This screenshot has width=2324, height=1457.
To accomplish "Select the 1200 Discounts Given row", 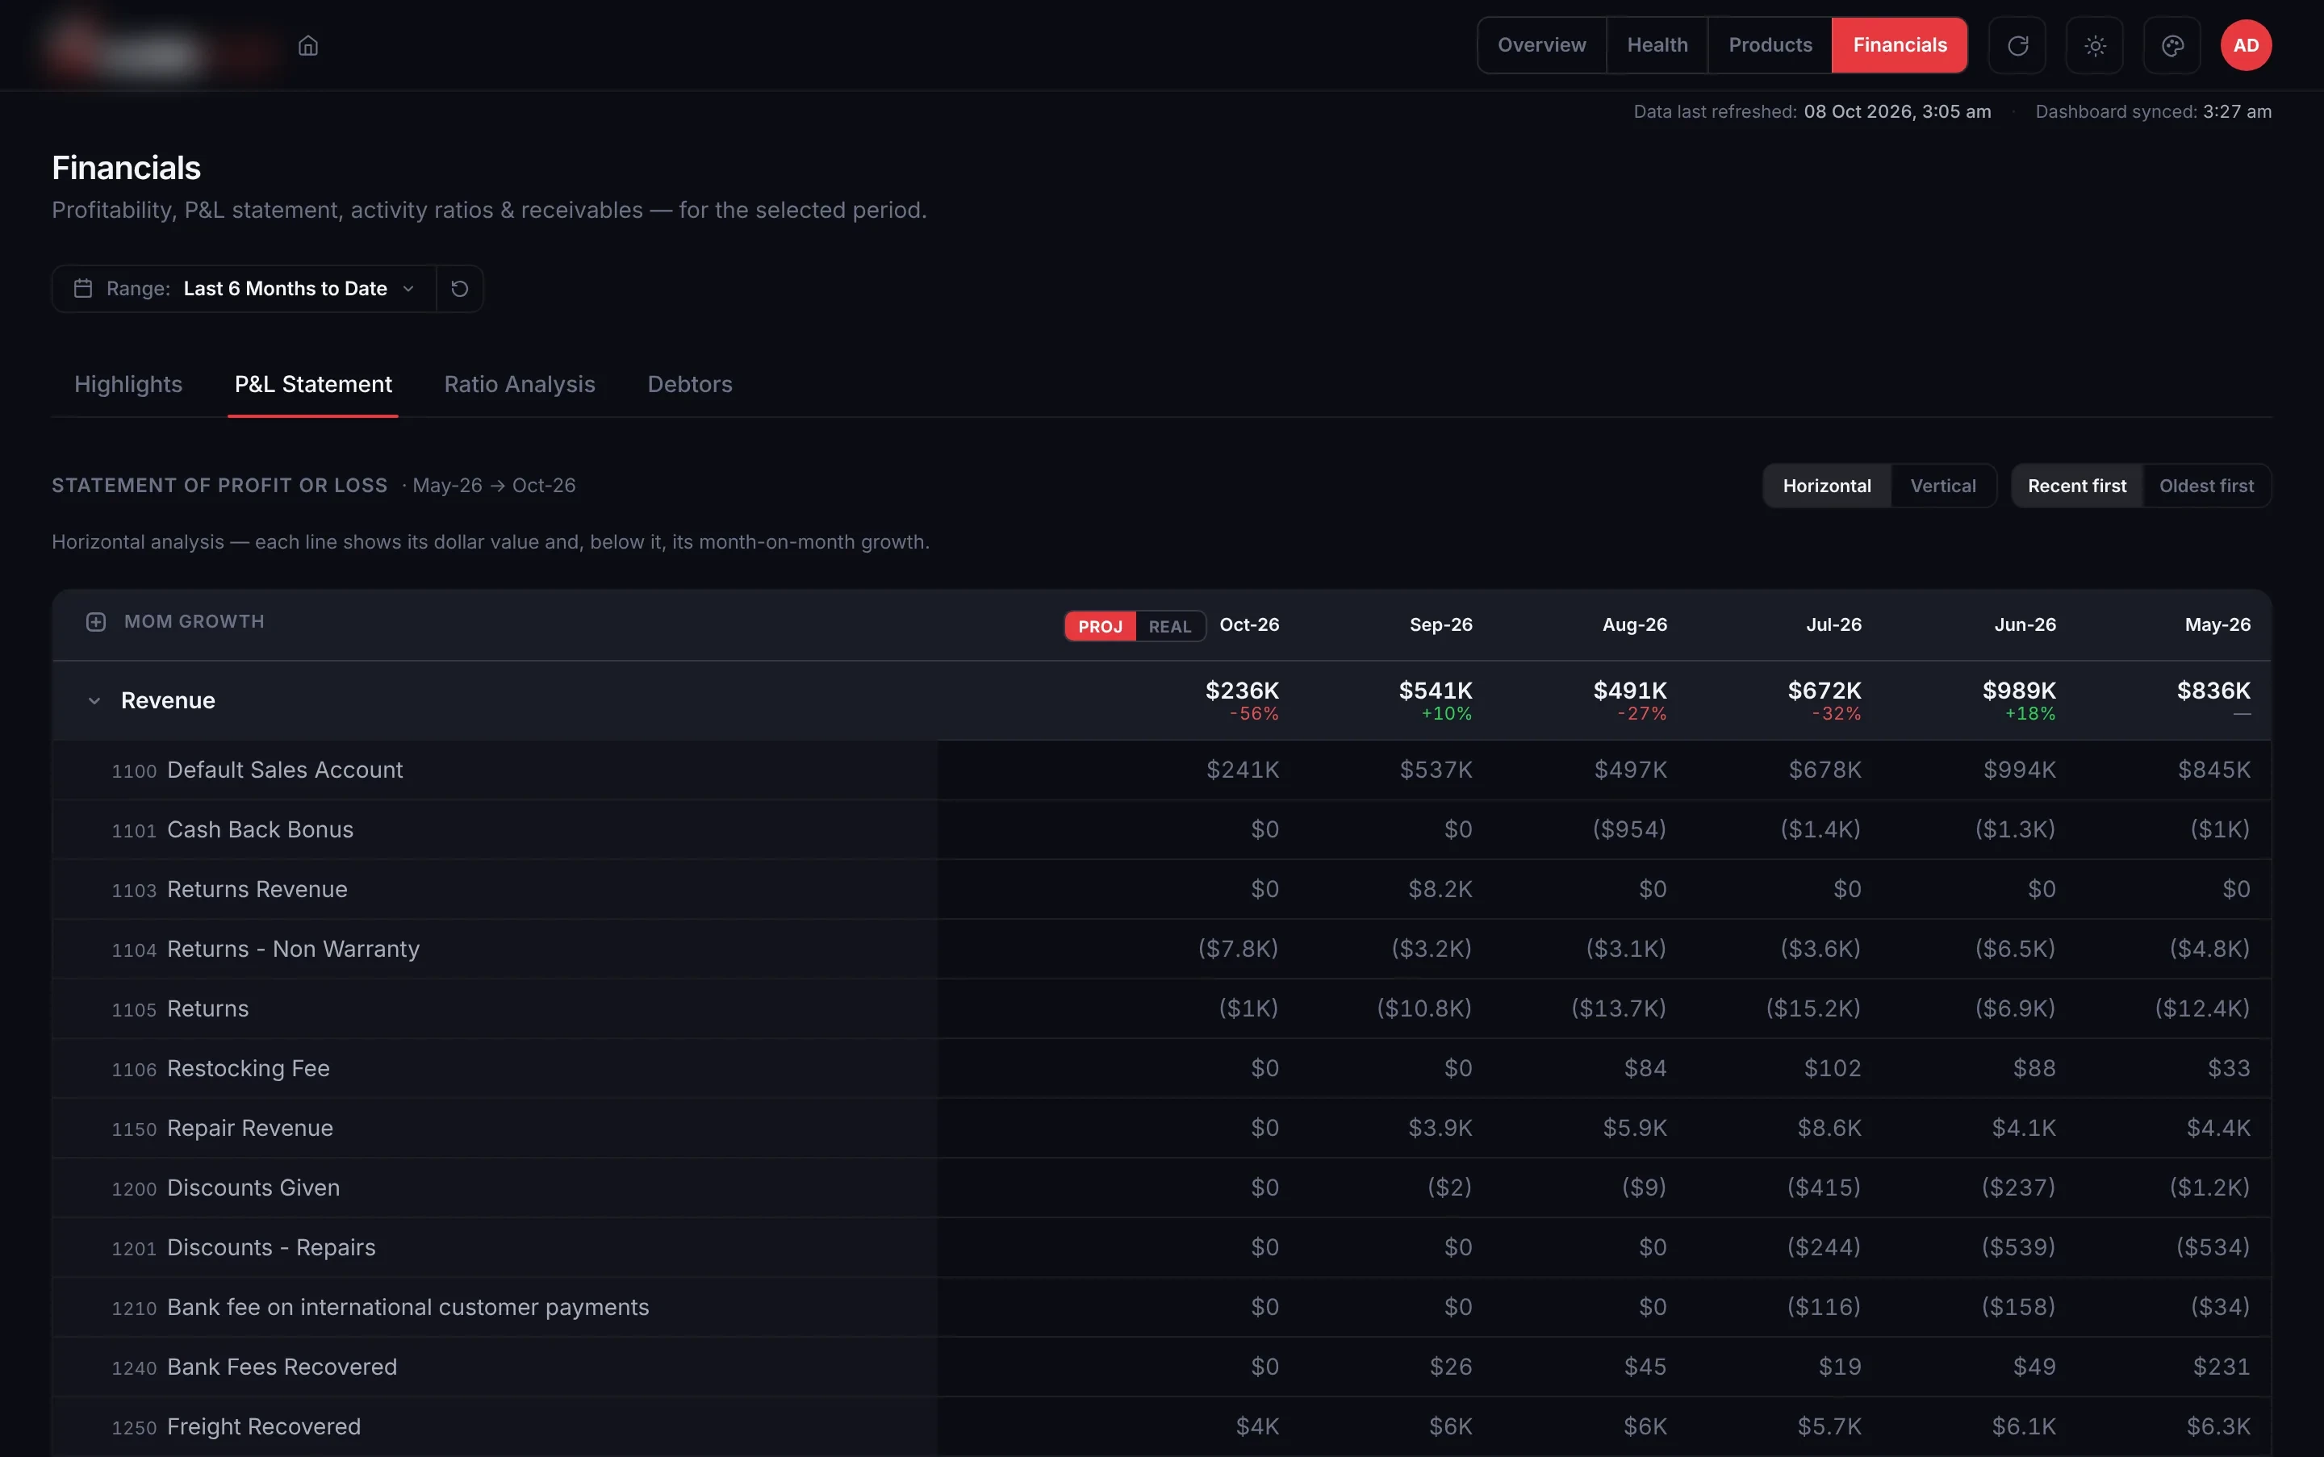I will click(1161, 1189).
